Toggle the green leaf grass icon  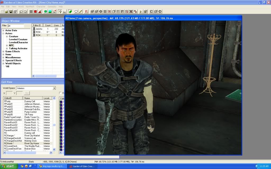pyautogui.click(x=70, y=12)
